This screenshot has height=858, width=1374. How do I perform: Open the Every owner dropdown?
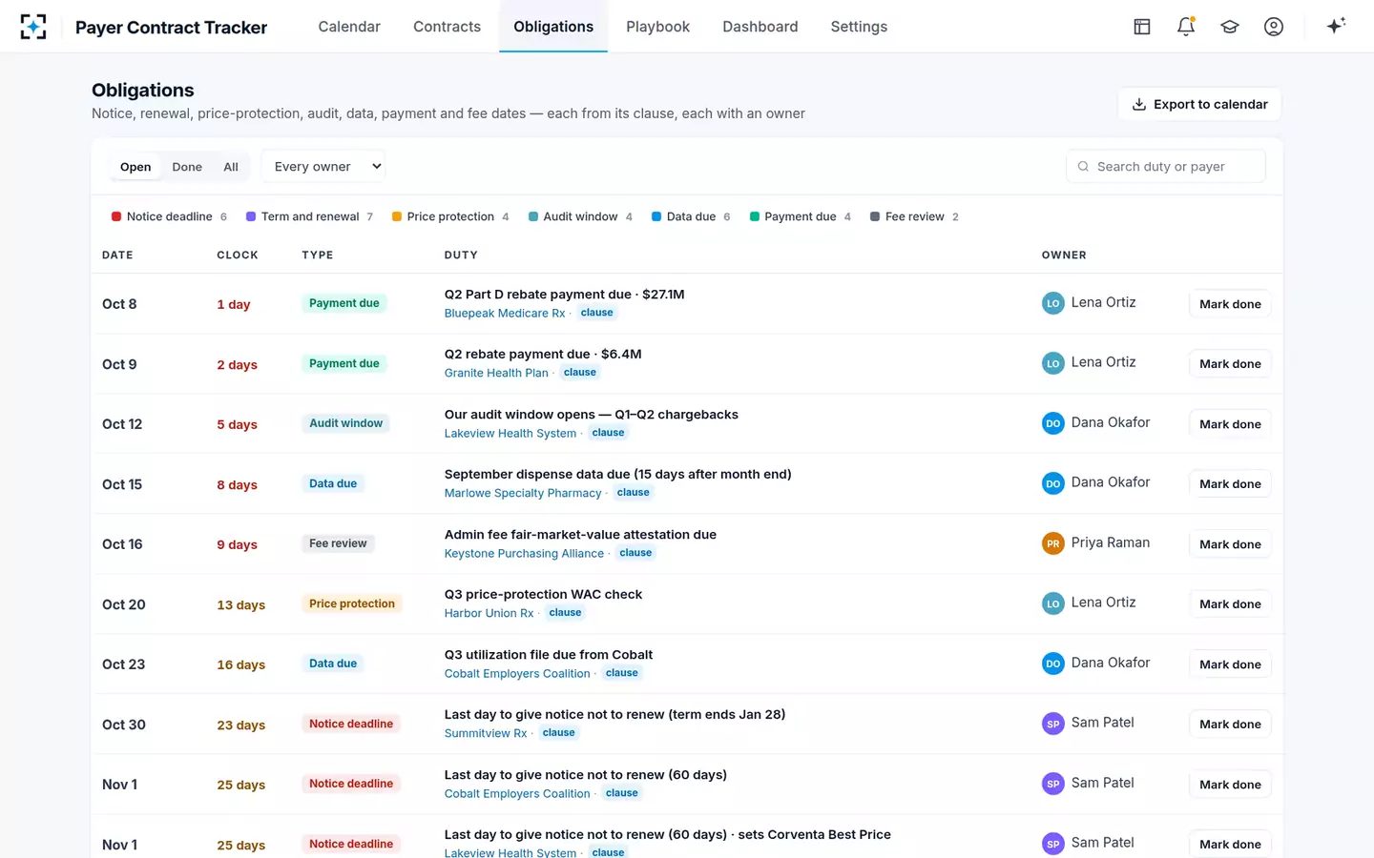point(323,167)
